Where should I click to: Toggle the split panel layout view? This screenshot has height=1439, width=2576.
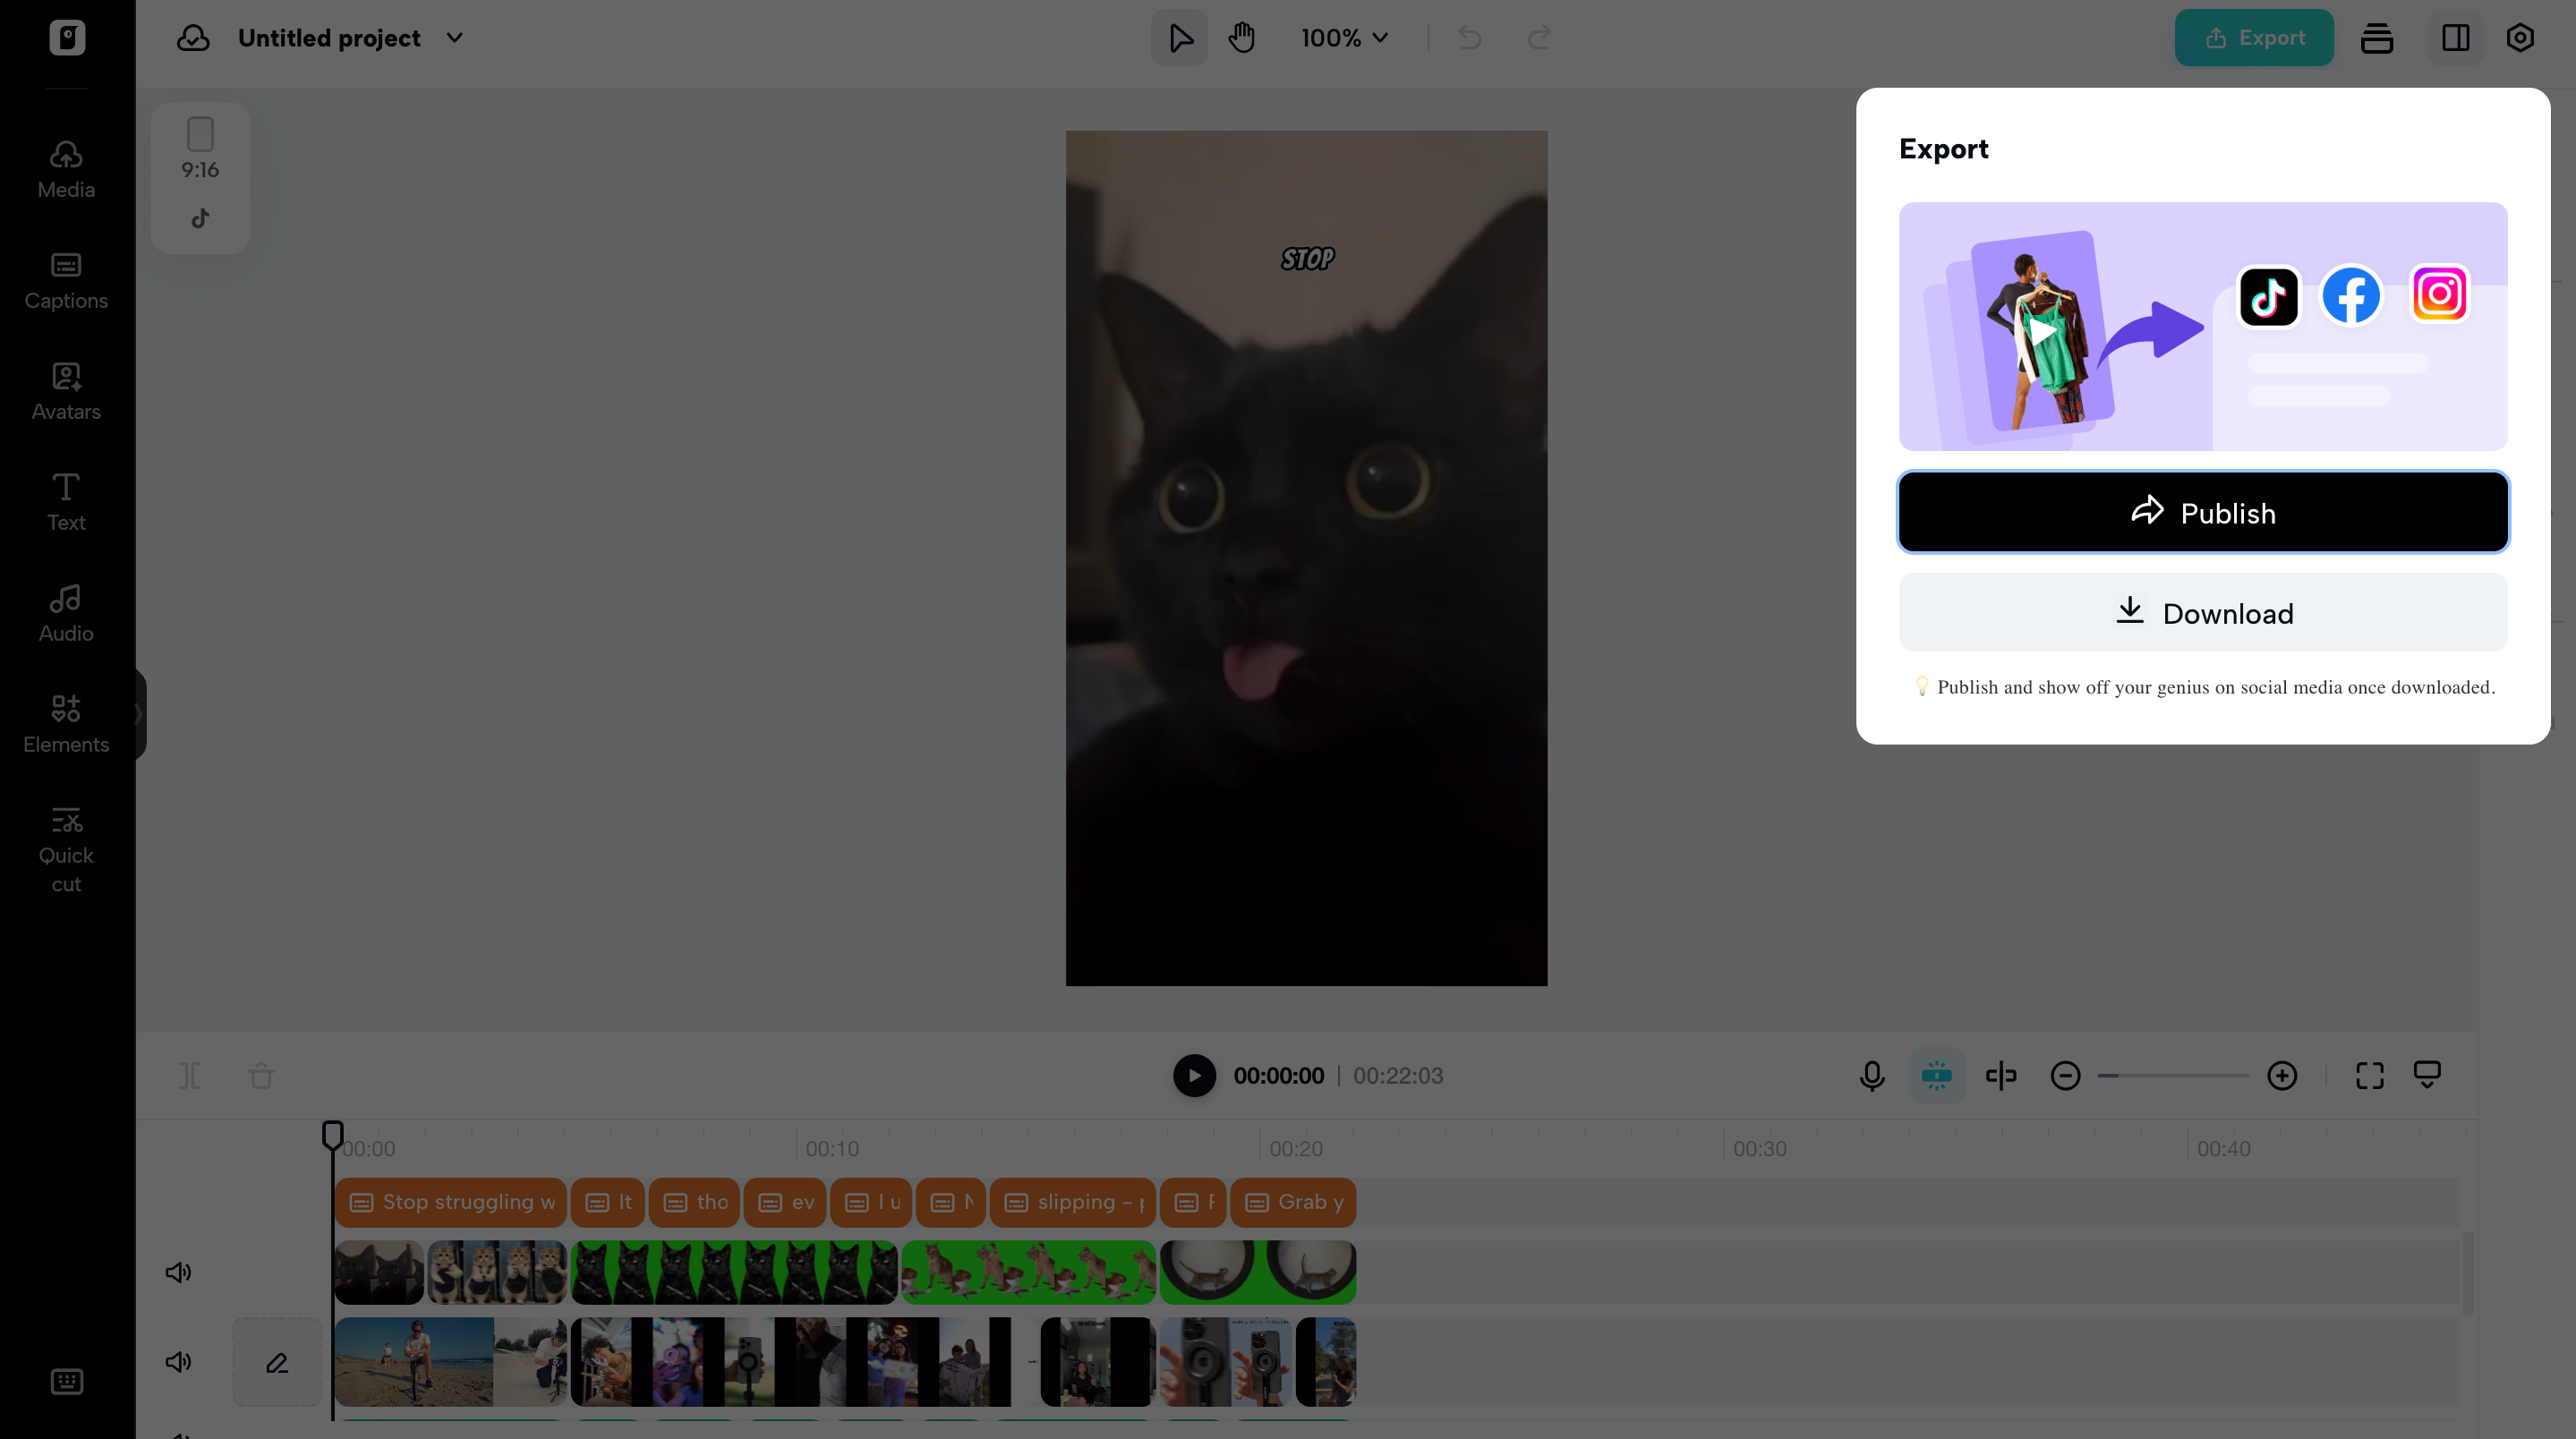[2456, 37]
